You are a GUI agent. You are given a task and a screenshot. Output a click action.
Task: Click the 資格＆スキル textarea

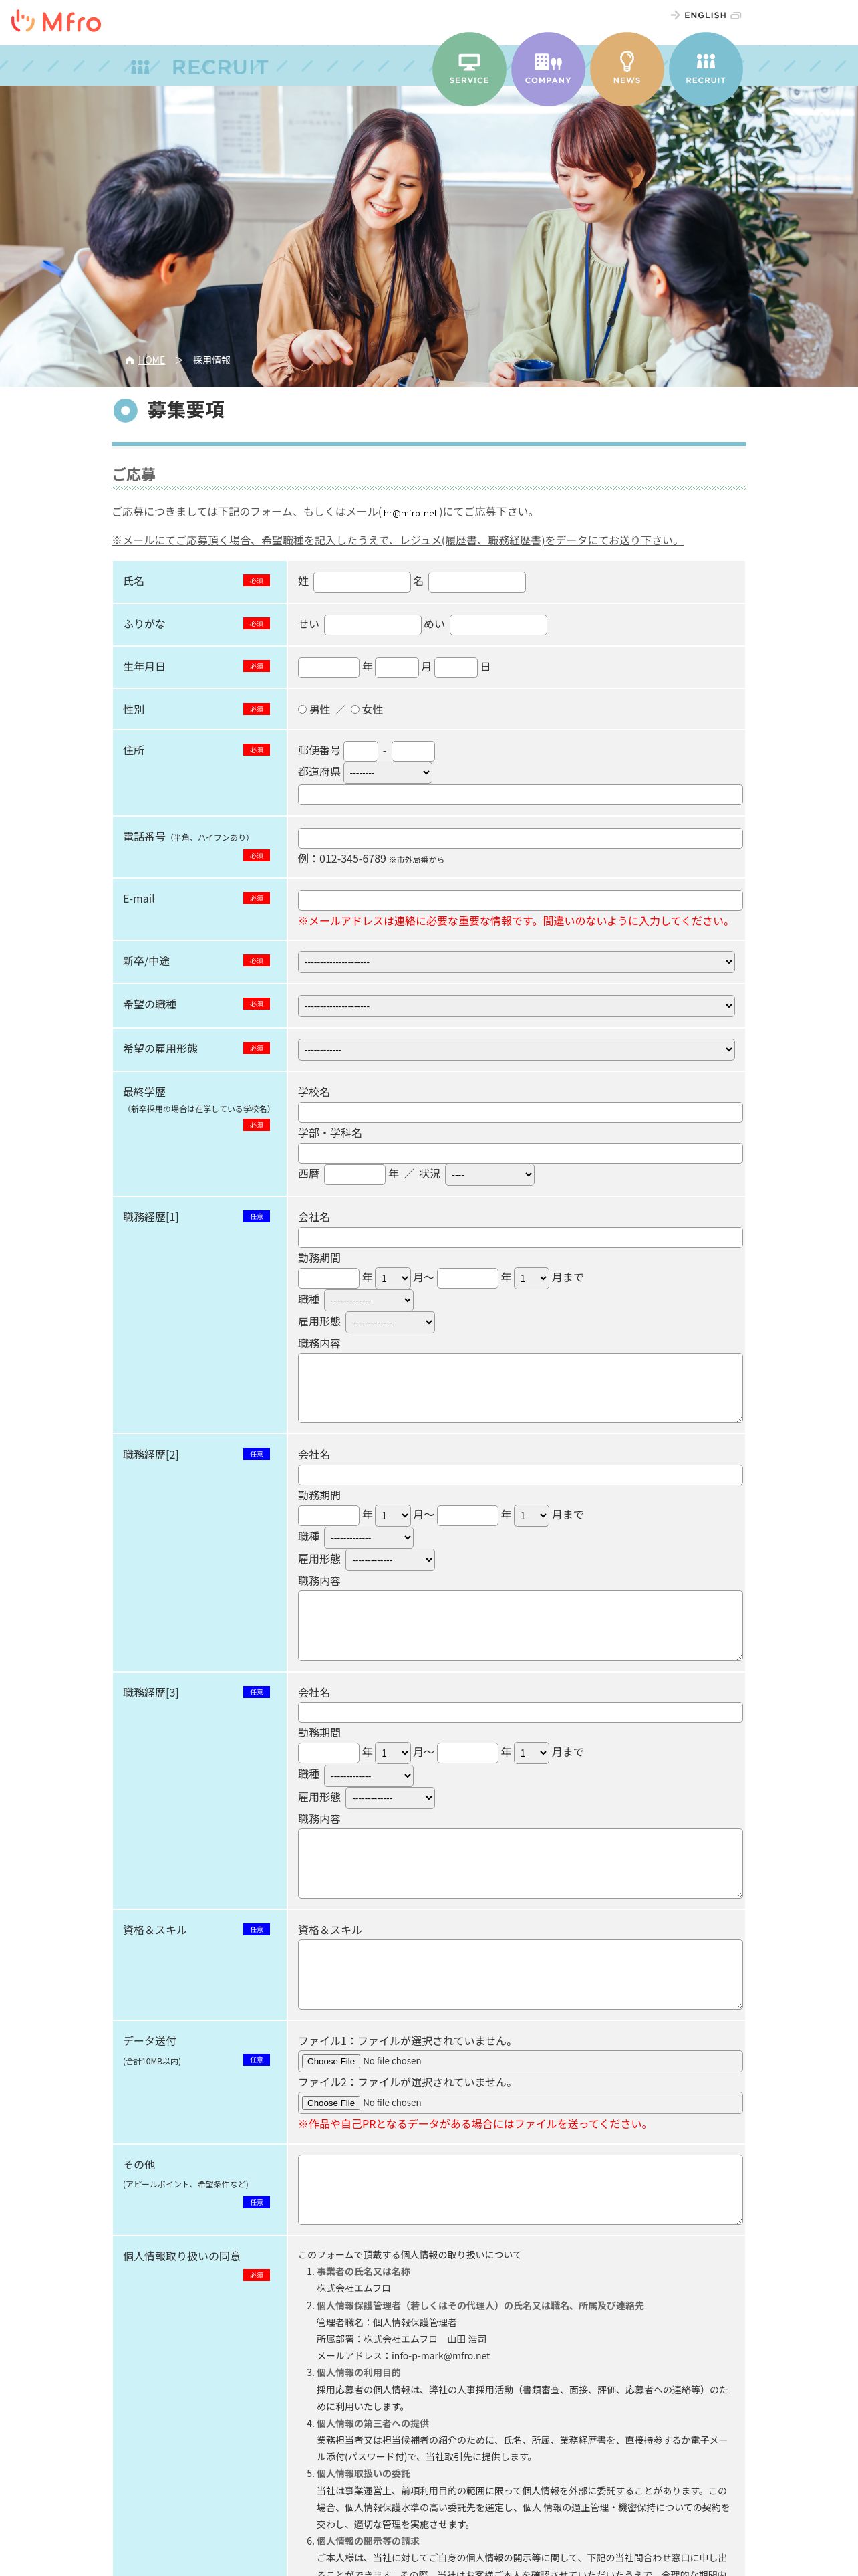[521, 1974]
